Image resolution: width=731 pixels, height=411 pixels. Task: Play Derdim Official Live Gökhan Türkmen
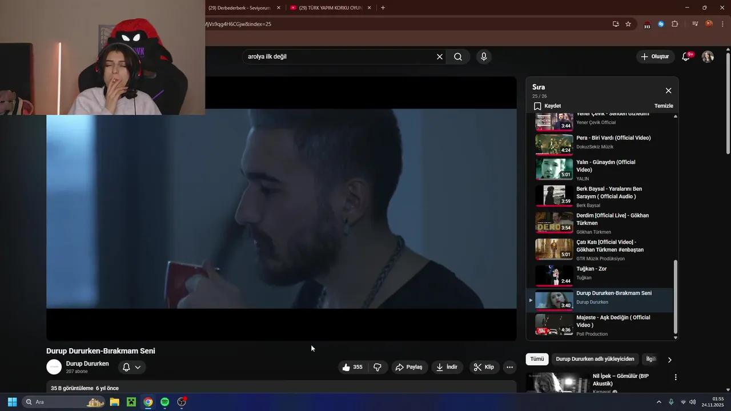tap(601, 223)
